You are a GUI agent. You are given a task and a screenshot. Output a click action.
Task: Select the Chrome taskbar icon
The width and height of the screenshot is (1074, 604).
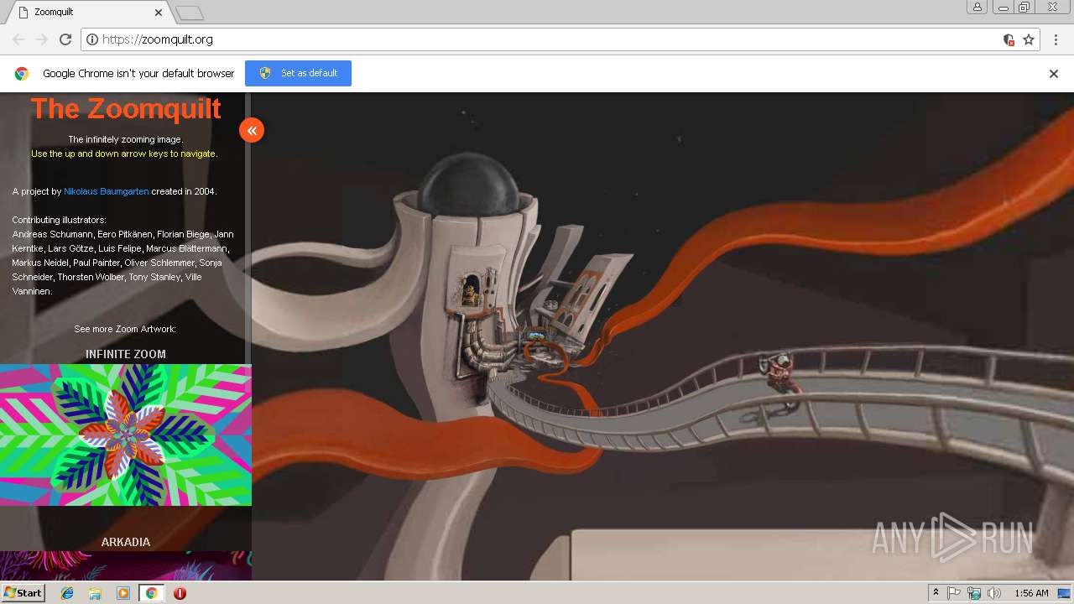click(x=151, y=593)
